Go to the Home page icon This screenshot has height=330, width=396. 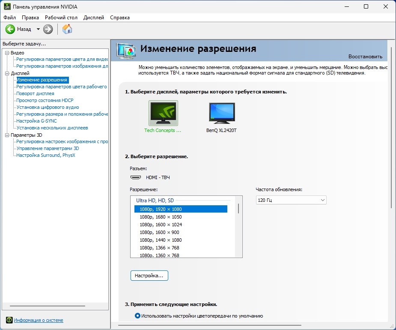67,29
